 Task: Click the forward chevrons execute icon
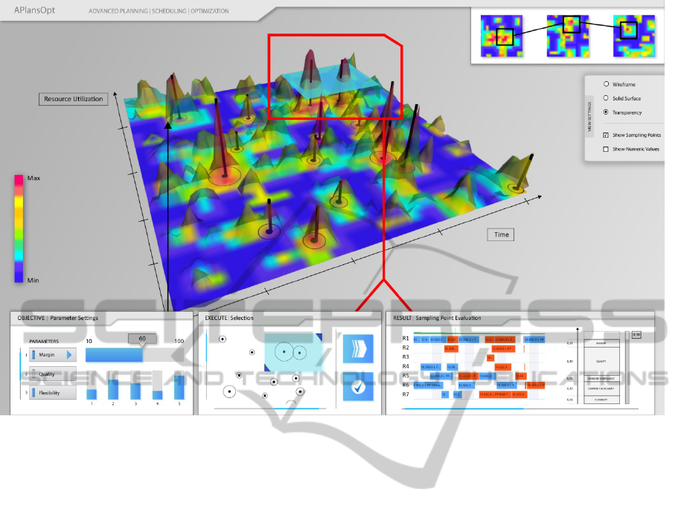[x=358, y=348]
